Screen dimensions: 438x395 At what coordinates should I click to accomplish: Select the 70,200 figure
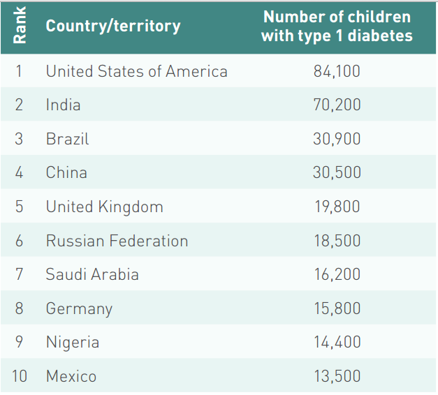[x=337, y=105]
